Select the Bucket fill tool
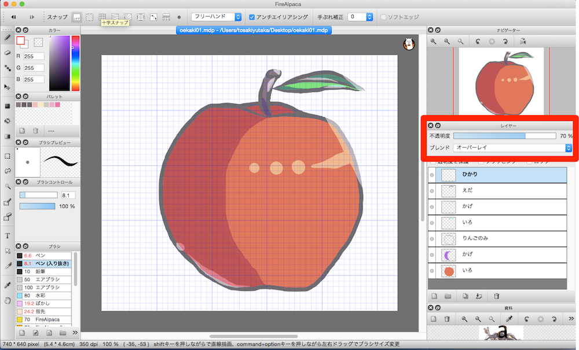The image size is (579, 350). click(x=8, y=121)
